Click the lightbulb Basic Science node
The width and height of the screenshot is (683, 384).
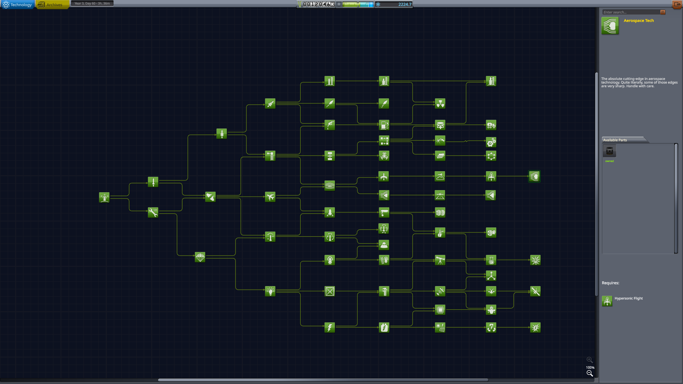click(270, 291)
